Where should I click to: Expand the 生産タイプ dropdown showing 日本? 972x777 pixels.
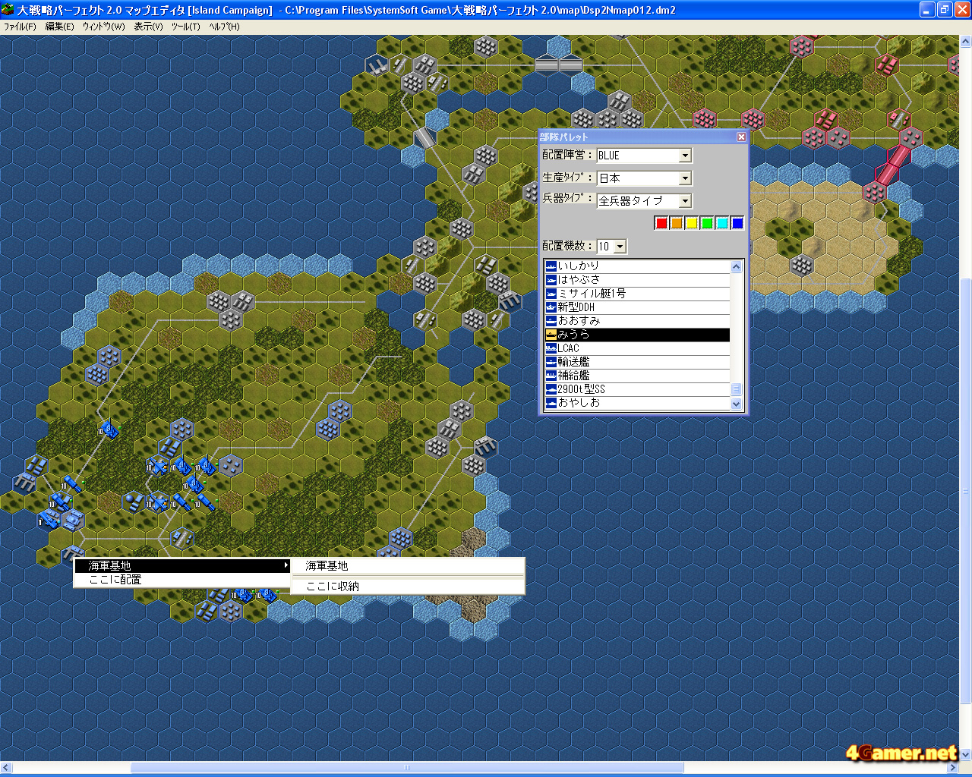pos(685,178)
